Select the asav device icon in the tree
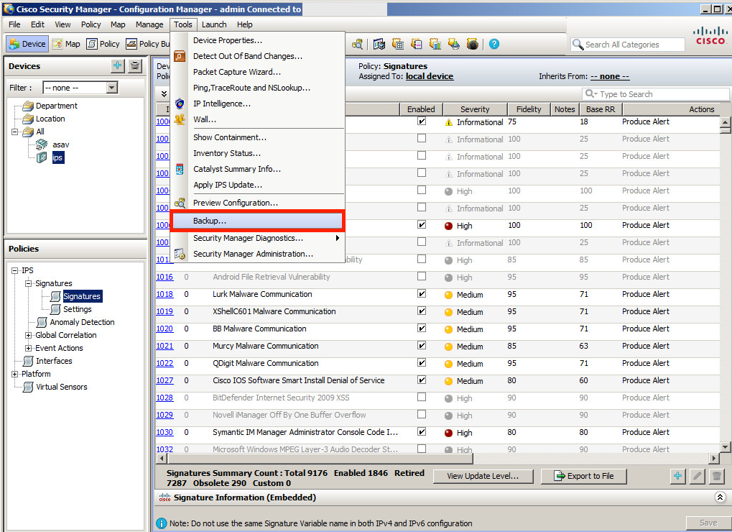 pyautogui.click(x=42, y=145)
